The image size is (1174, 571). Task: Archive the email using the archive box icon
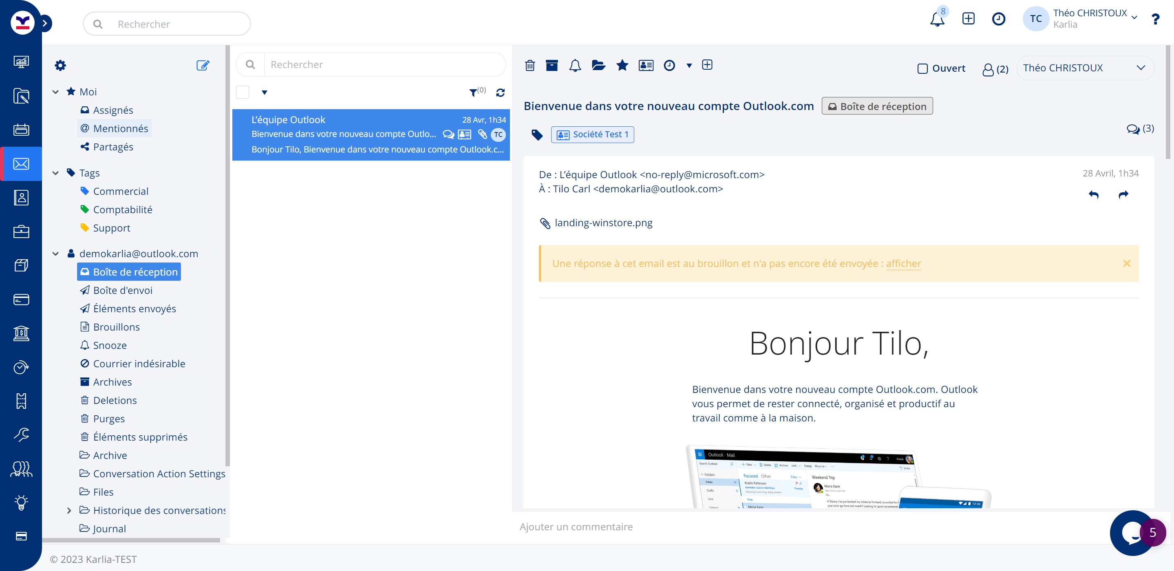pos(552,66)
